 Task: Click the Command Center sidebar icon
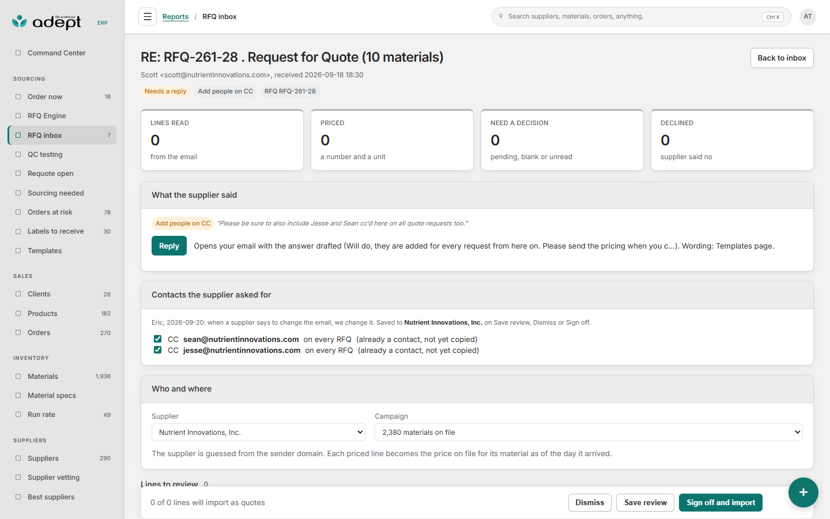click(18, 53)
